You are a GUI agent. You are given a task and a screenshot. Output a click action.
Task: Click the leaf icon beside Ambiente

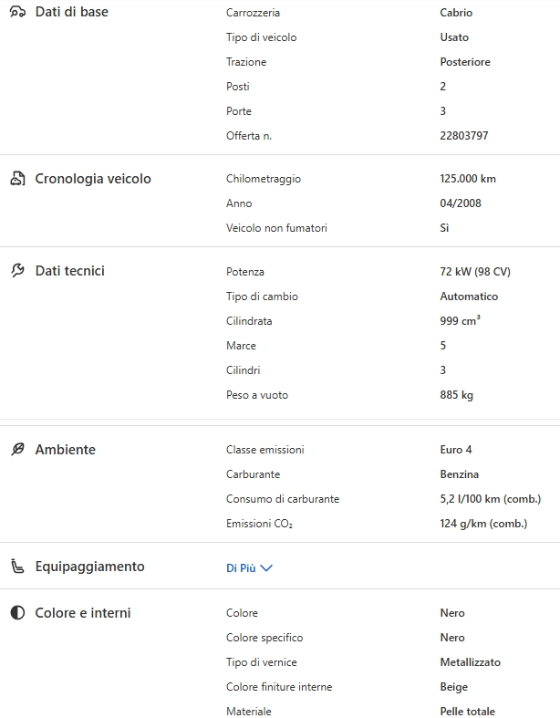[17, 450]
